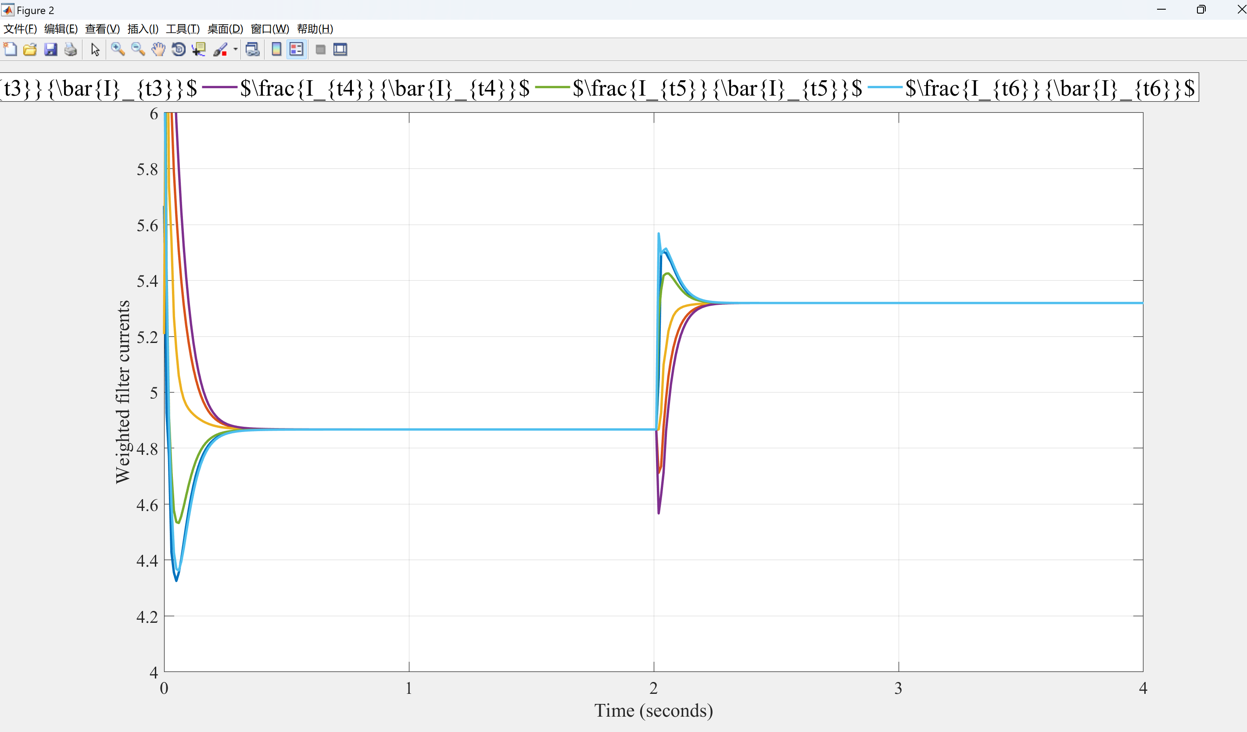Screen dimensions: 1247x732
Task: Open the brush color dropdown arrow
Action: point(236,50)
